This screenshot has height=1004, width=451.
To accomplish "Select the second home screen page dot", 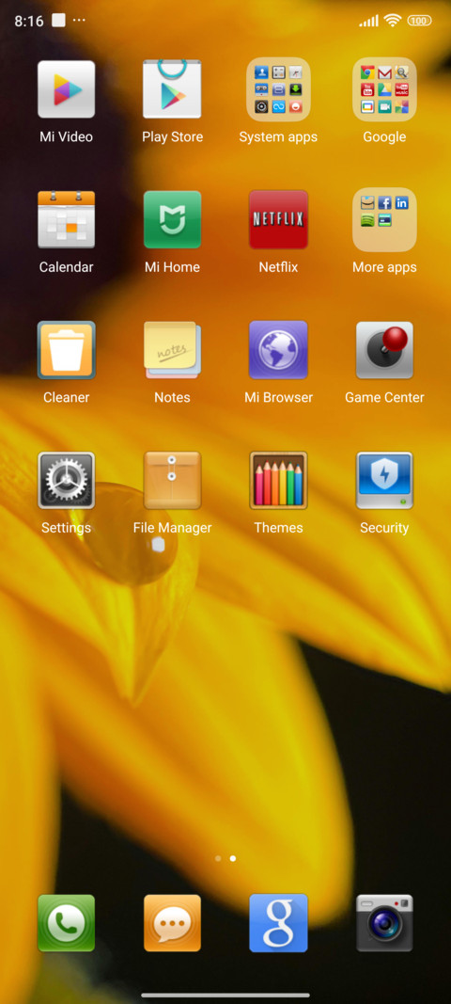I will (233, 858).
